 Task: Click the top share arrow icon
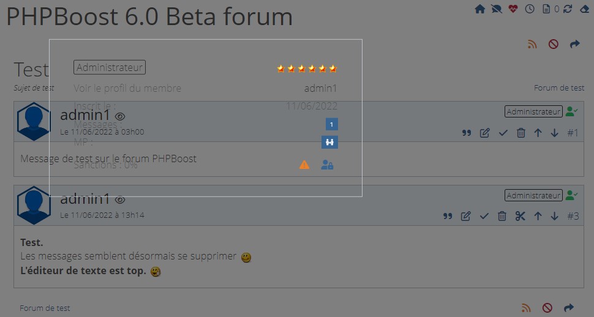(574, 44)
